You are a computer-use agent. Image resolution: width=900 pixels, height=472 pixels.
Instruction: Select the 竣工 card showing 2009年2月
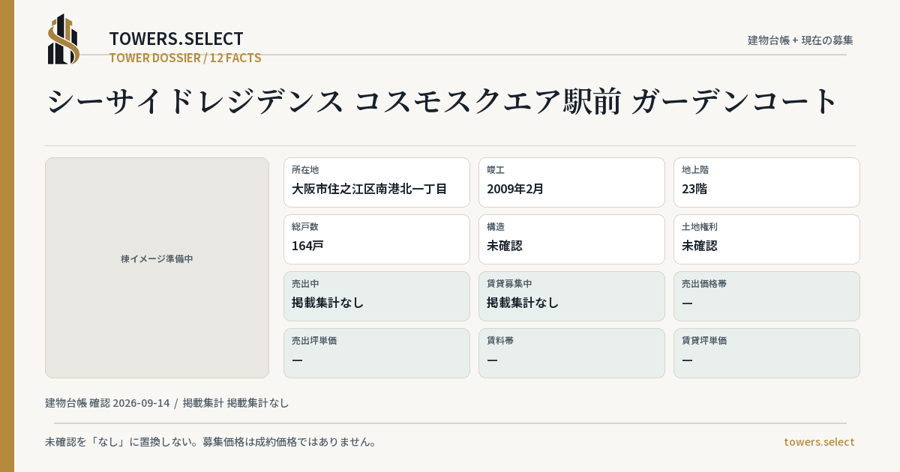[x=571, y=182]
